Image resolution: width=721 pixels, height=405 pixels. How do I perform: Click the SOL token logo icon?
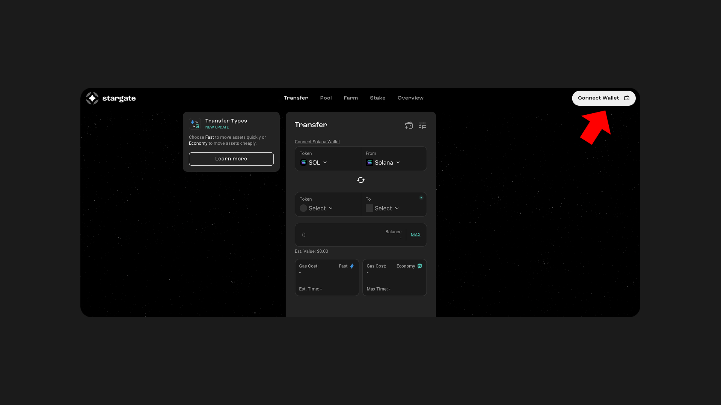tap(303, 162)
